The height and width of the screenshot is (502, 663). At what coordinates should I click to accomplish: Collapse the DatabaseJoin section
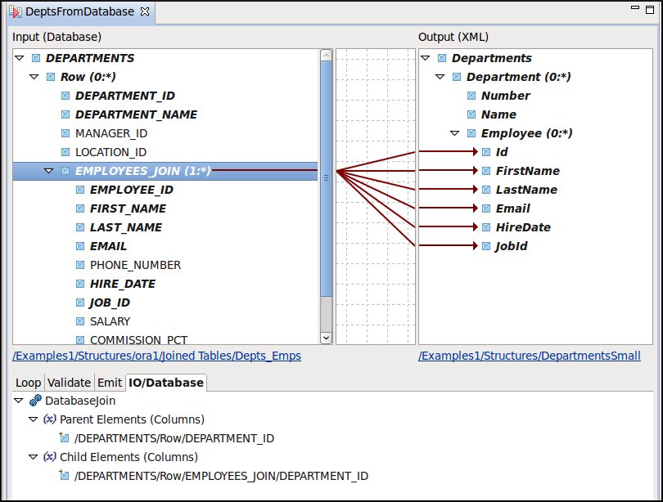click(20, 401)
